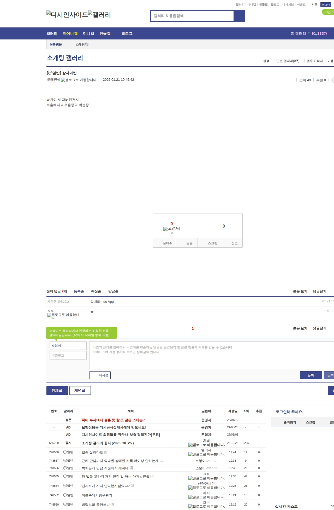Screen dimensions: 334x510
Task: Click 본문 보기 above the comment list
Action: coord(300,291)
